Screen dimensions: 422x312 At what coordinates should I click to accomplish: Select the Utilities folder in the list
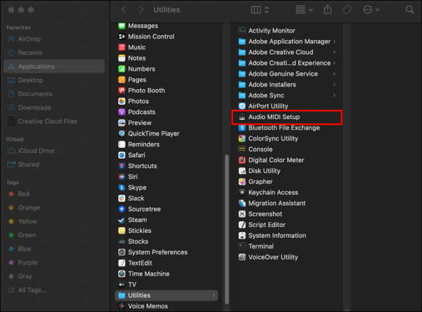tap(166, 296)
